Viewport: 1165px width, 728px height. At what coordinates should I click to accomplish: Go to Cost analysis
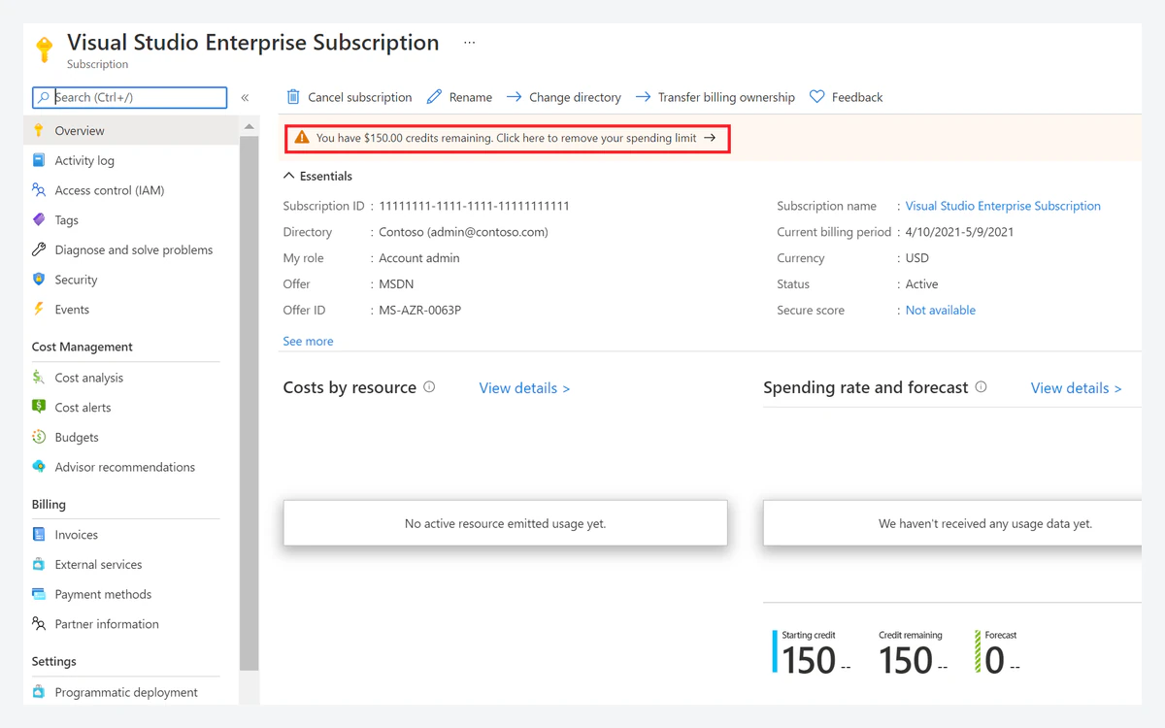coord(130,378)
